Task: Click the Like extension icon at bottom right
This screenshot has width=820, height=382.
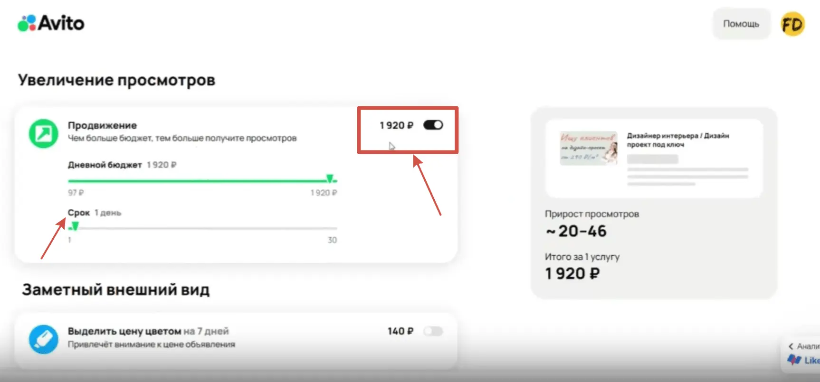Action: [x=794, y=360]
